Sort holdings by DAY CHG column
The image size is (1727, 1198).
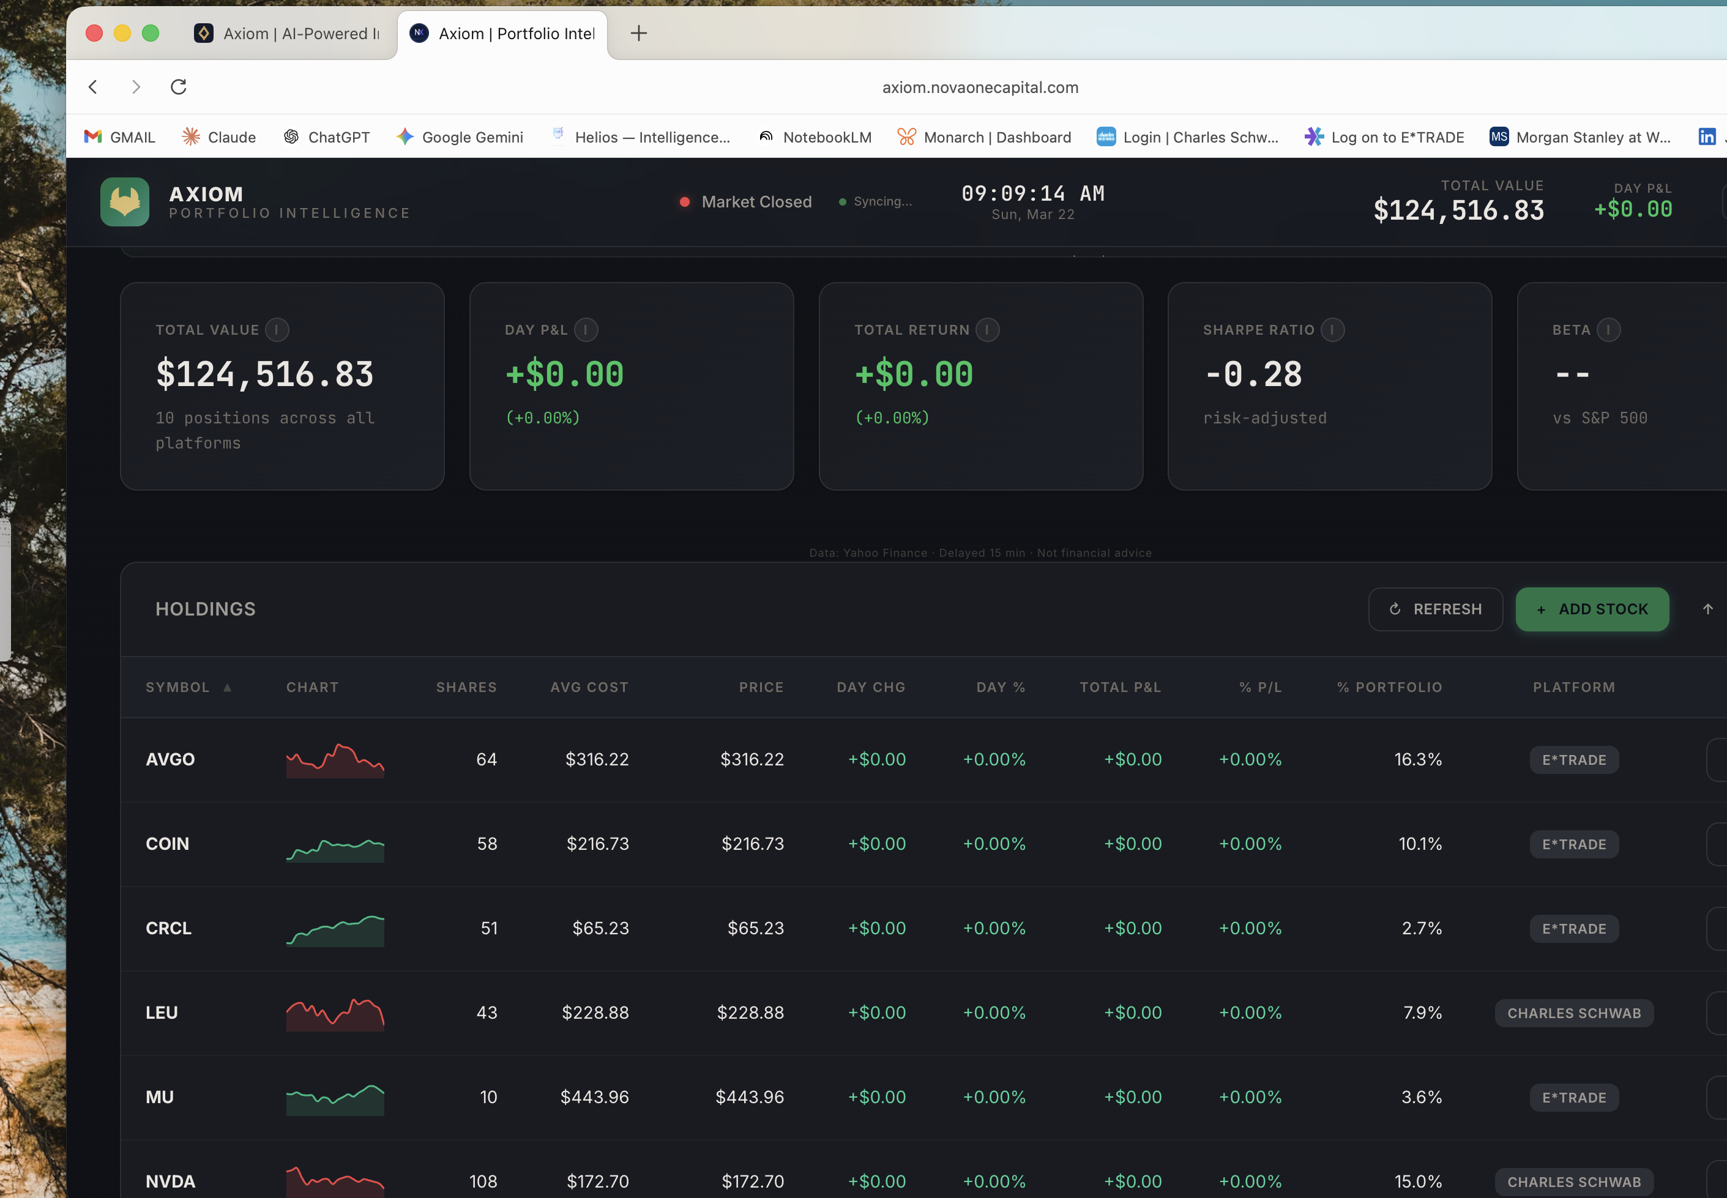tap(871, 687)
